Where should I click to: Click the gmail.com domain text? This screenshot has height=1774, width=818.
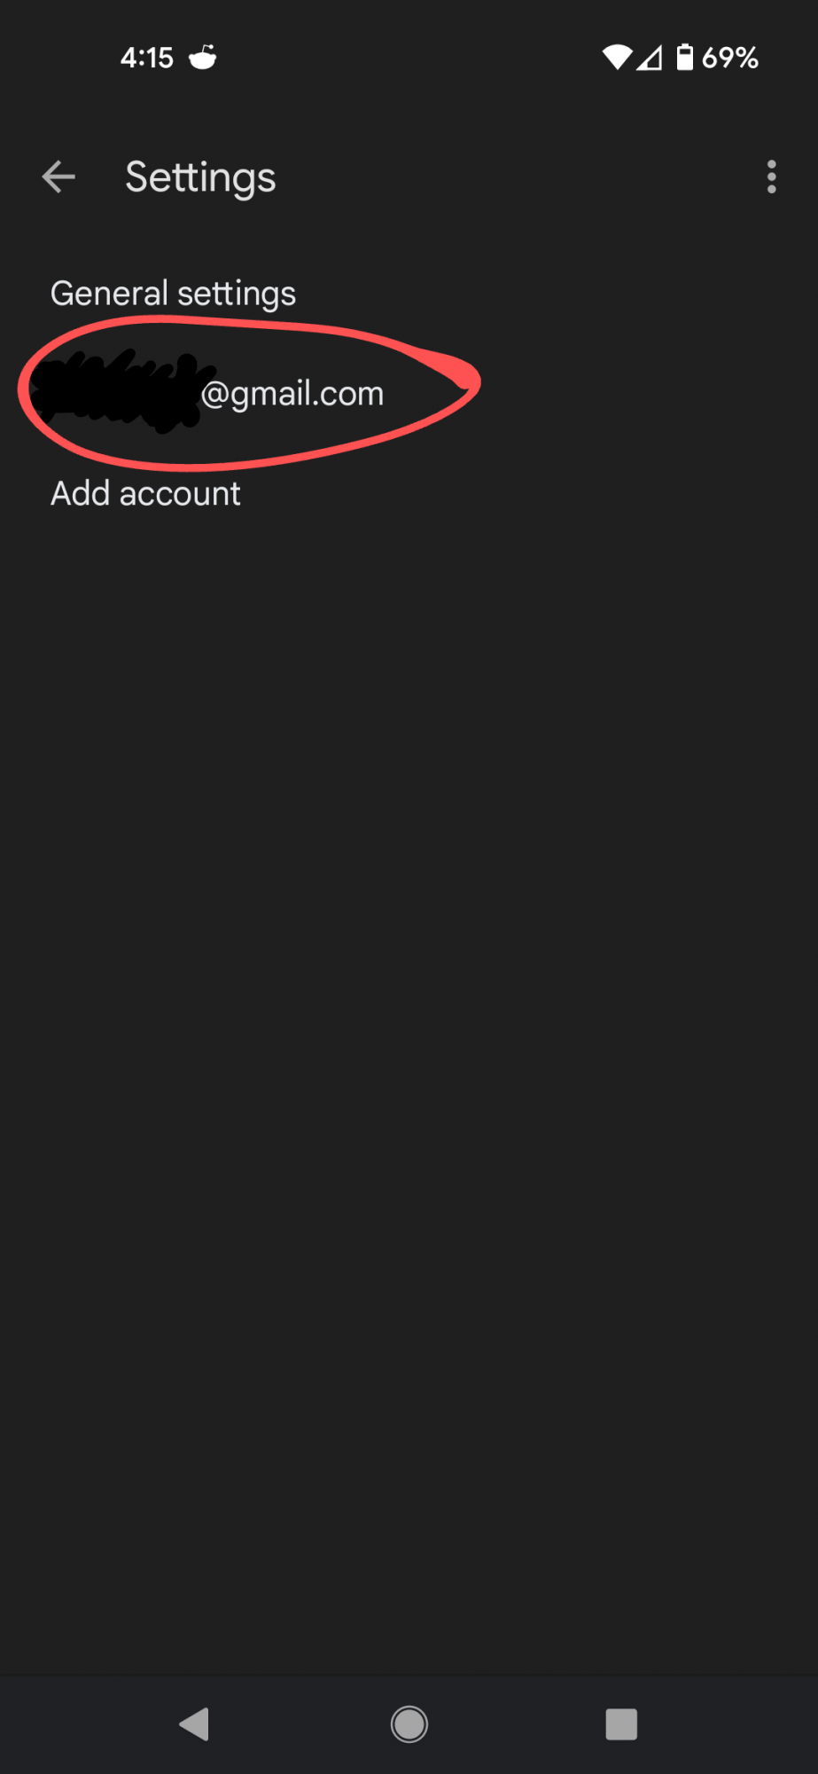coord(308,394)
